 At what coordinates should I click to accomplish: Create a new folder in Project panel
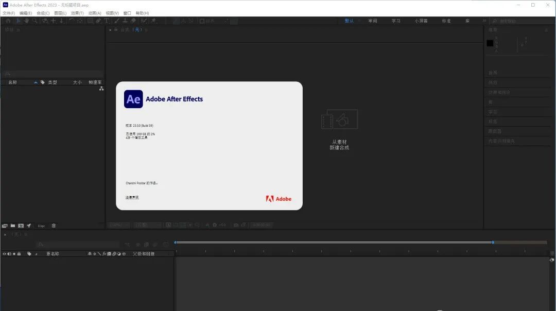click(x=13, y=226)
